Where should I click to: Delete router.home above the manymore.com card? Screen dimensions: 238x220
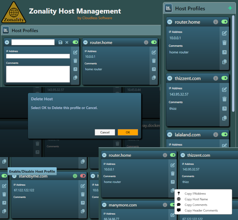(x=173, y=173)
